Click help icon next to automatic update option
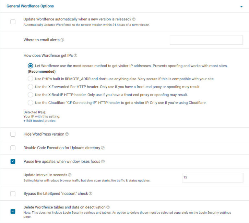 point(134,19)
